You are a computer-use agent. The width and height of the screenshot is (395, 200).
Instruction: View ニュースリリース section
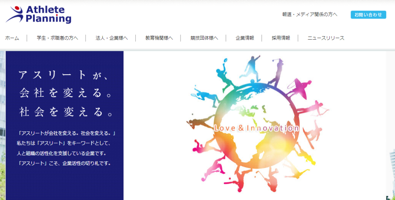(x=326, y=38)
